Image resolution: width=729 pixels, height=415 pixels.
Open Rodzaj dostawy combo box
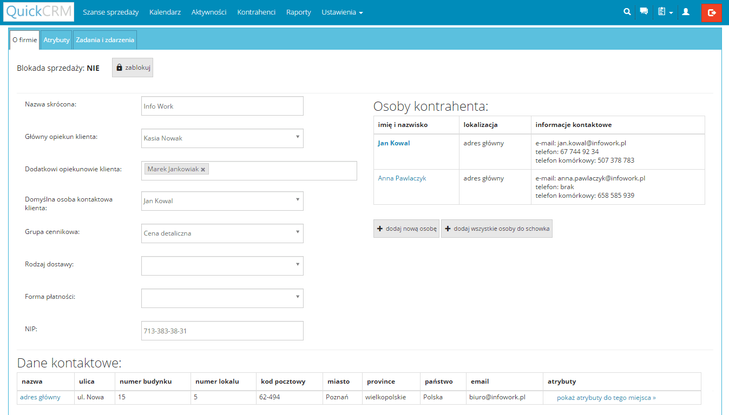coord(222,266)
